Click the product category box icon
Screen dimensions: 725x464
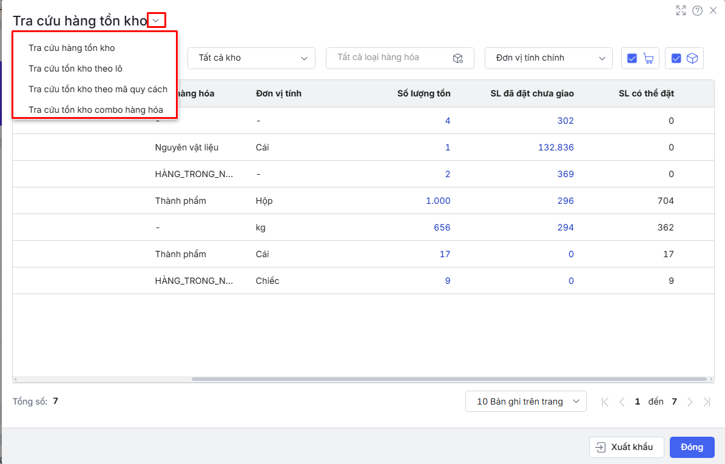[x=458, y=58]
